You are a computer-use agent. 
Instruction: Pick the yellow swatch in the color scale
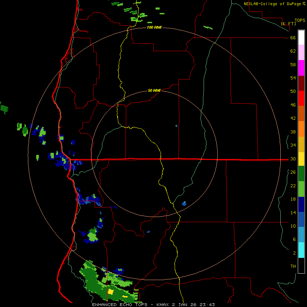click(x=301, y=159)
